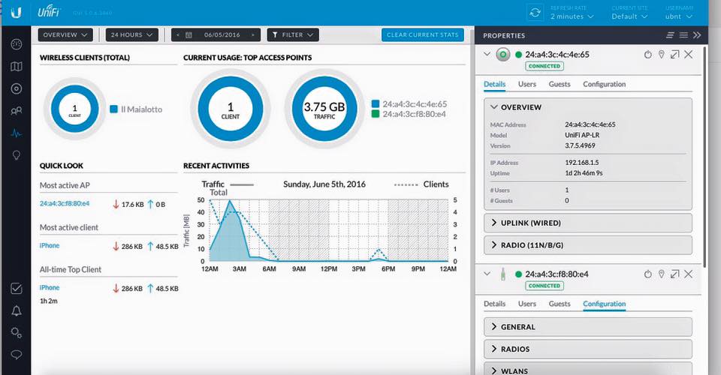Image resolution: width=721 pixels, height=375 pixels.
Task: Close the 24:a4:3c:f8:80:e4 properties panel
Action: click(x=689, y=274)
